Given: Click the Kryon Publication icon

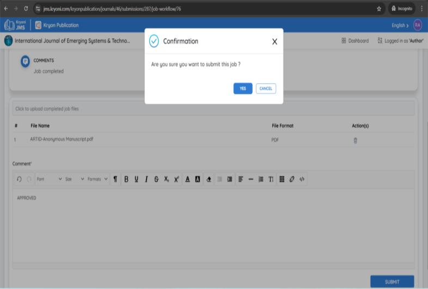Looking at the screenshot, I should click(38, 25).
